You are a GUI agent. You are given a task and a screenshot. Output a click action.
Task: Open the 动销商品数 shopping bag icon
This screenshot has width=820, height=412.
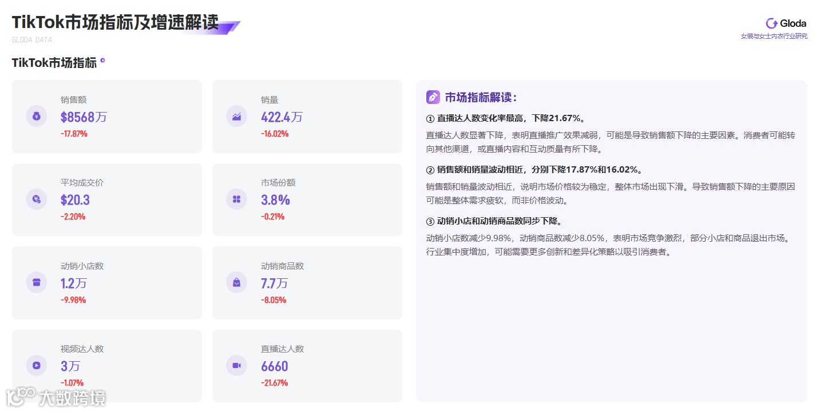point(236,282)
